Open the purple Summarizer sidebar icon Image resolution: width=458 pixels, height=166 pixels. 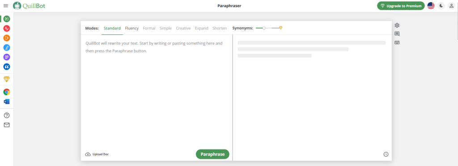pyautogui.click(x=7, y=57)
